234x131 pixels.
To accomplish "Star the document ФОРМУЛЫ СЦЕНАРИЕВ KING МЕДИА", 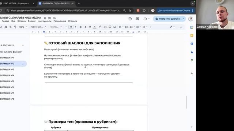I will click(45, 18).
